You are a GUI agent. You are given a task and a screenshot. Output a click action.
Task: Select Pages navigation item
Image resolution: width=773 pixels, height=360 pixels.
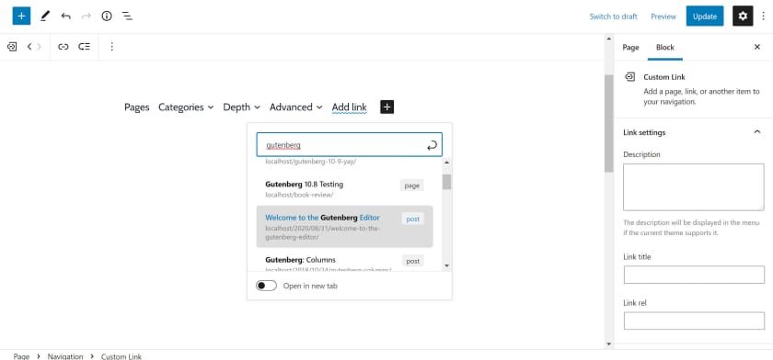pyautogui.click(x=136, y=107)
